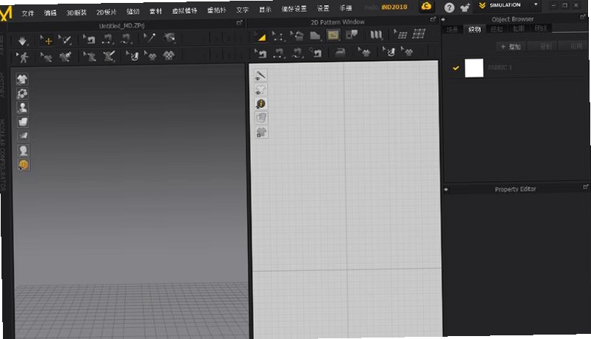Toggle the orange strain map display icon

pos(24,165)
